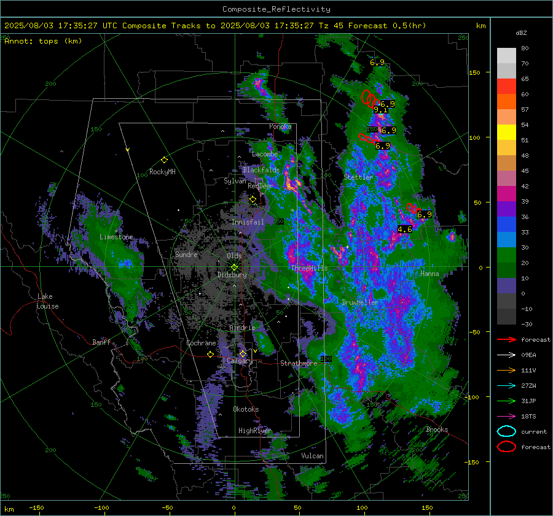This screenshot has height=516, width=553.
Task: Click the Hanna town label
Action: [429, 274]
